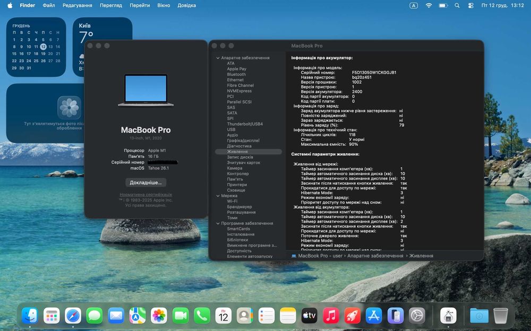Click the MacBook Pro laptop image
Screen dimensions: 531x331
146,90
